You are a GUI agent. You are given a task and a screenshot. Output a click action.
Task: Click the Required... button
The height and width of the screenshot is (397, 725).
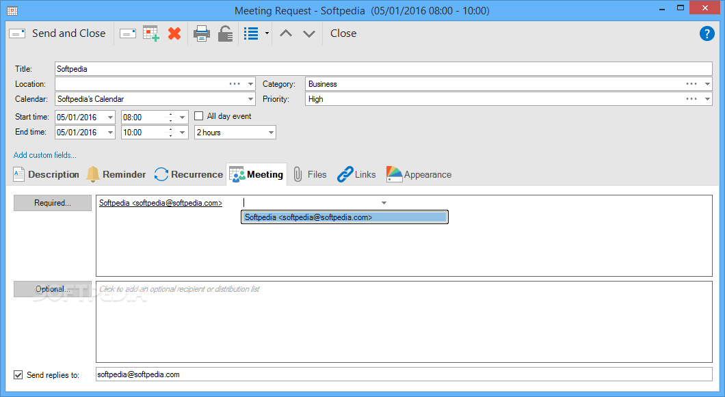pyautogui.click(x=53, y=203)
